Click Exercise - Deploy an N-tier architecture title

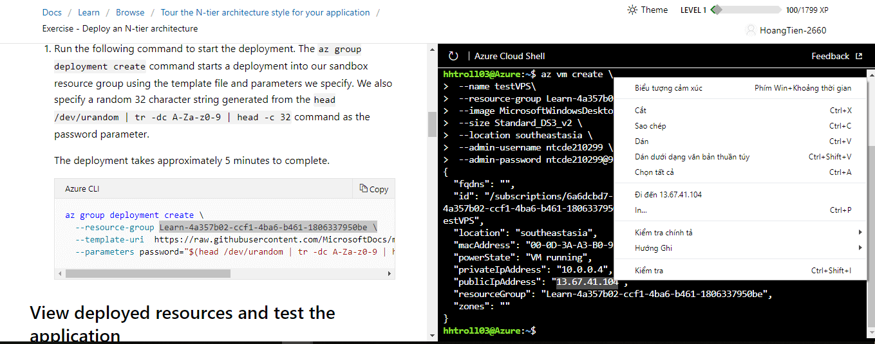[x=120, y=28]
